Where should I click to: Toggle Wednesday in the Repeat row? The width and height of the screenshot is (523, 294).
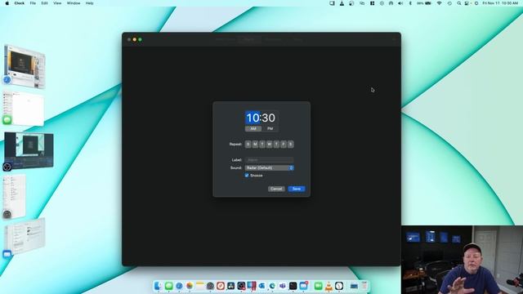[269, 144]
